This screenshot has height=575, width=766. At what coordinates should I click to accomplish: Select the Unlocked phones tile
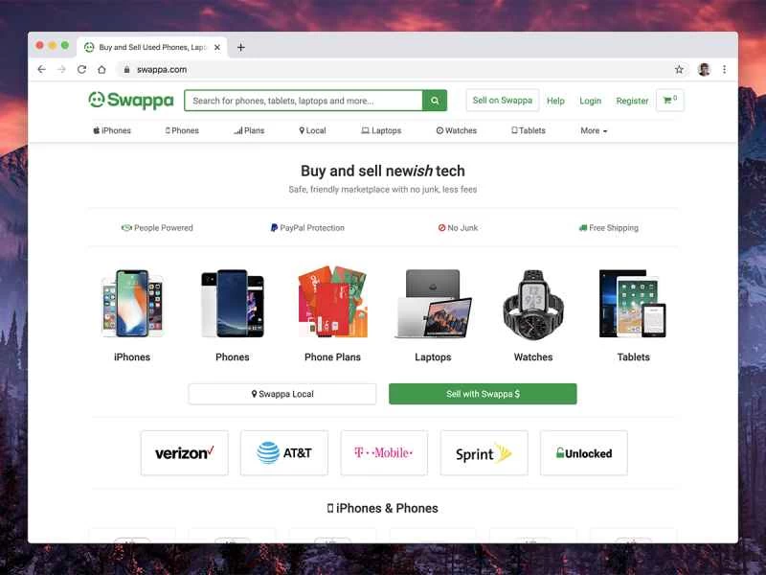coord(584,452)
